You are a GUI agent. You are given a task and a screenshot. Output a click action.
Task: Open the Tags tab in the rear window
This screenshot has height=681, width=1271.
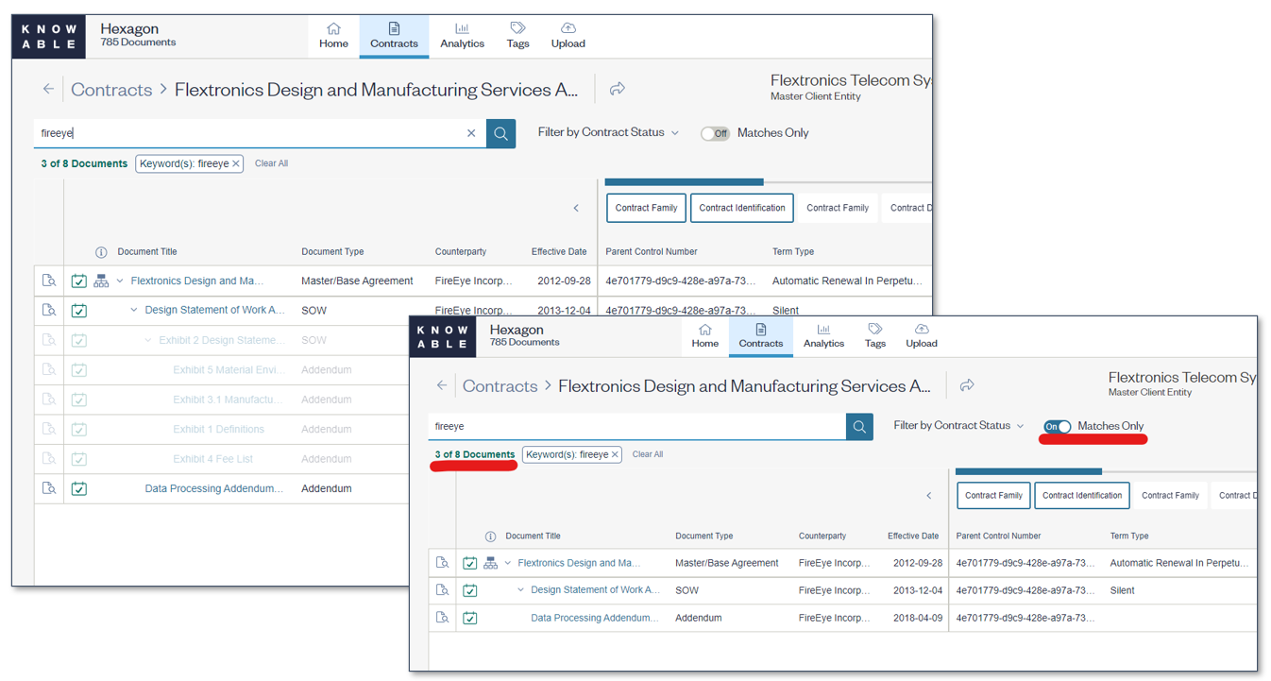517,35
